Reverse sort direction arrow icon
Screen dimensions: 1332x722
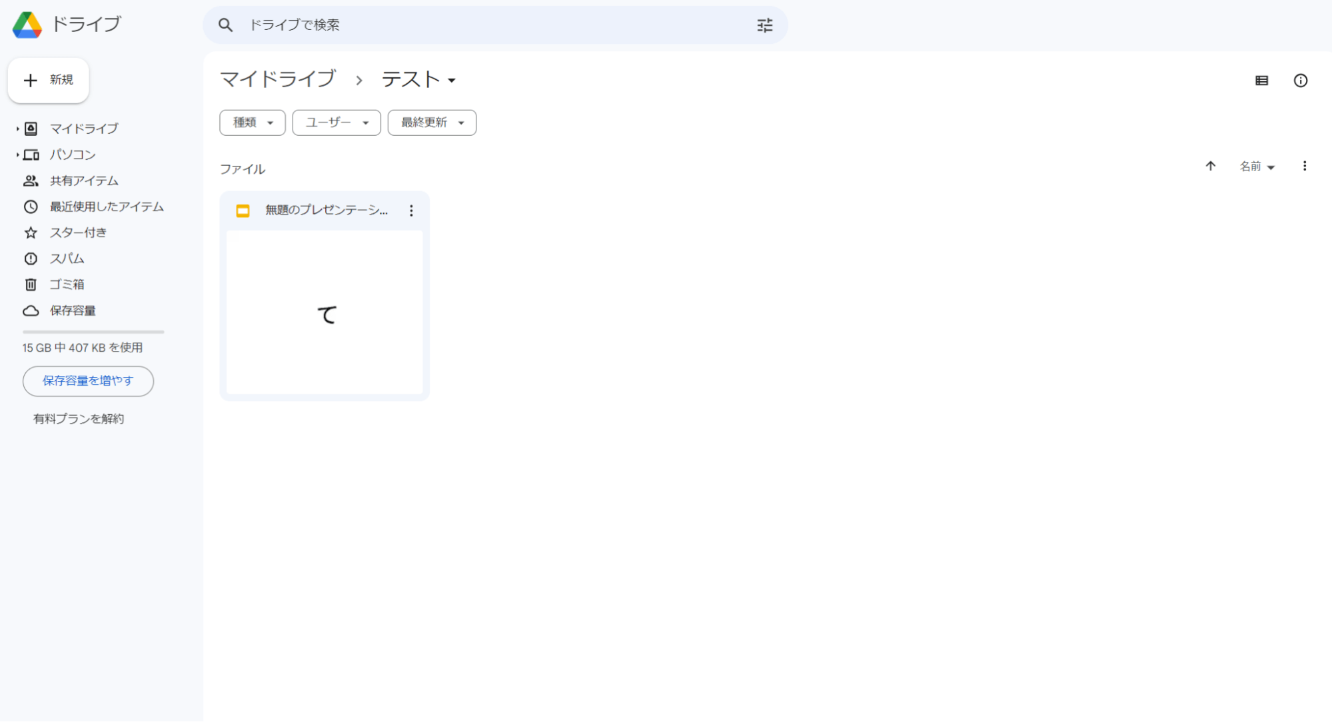coord(1210,166)
